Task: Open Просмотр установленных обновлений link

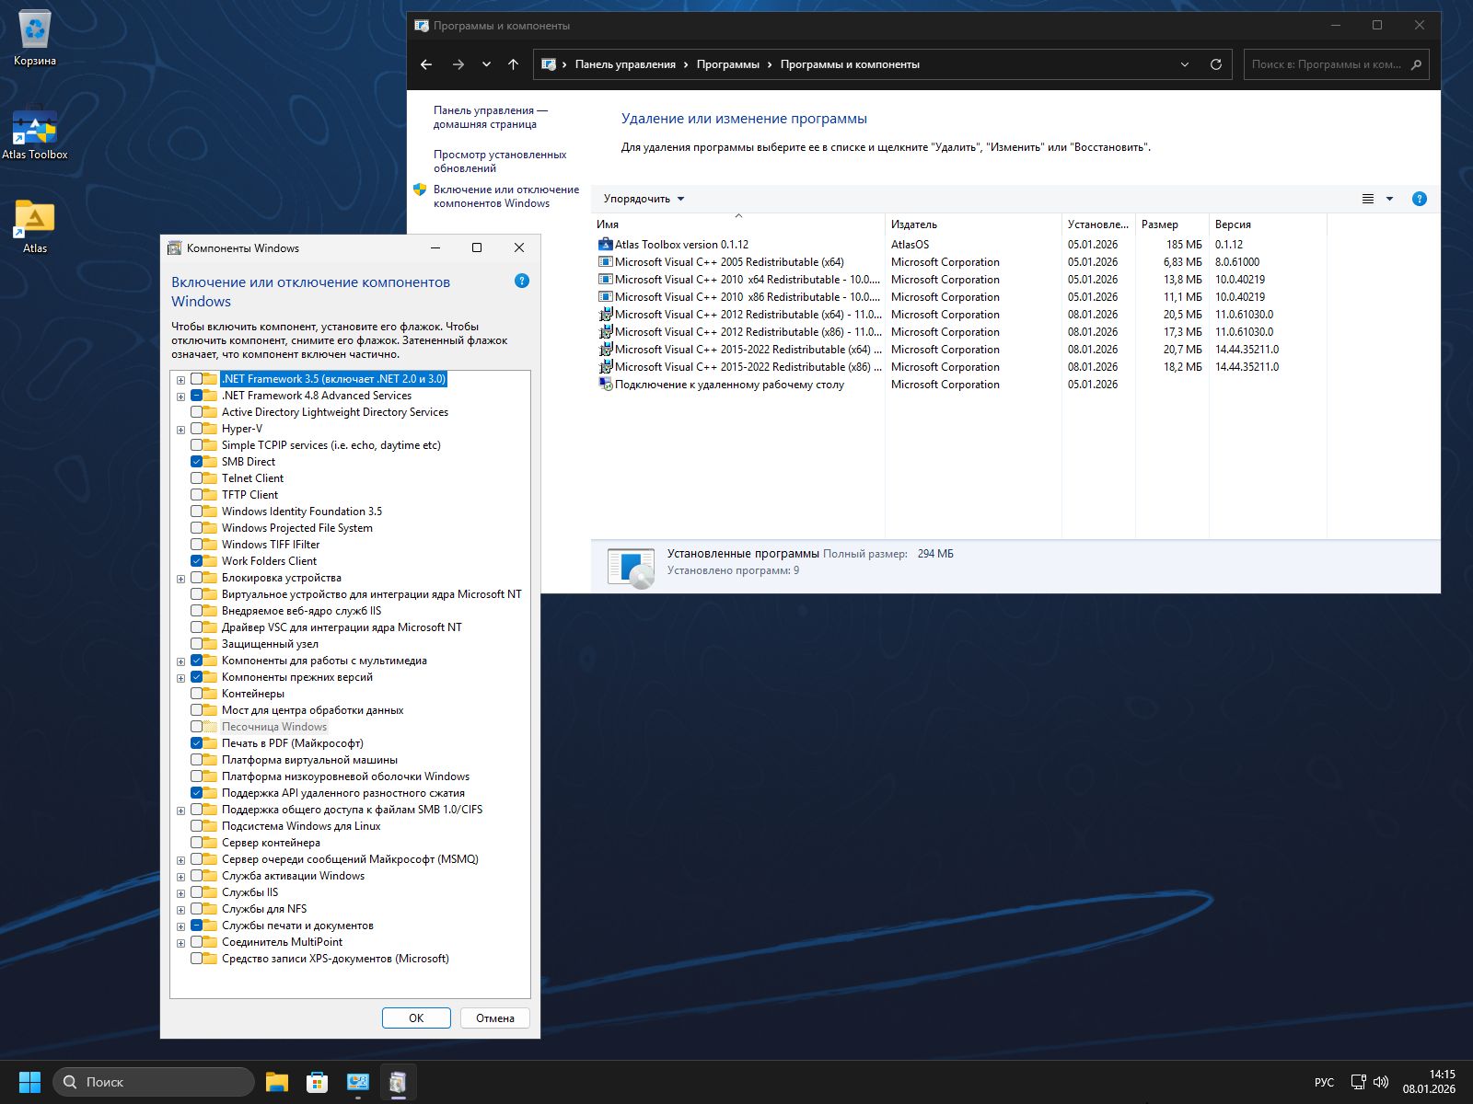Action: (x=500, y=161)
